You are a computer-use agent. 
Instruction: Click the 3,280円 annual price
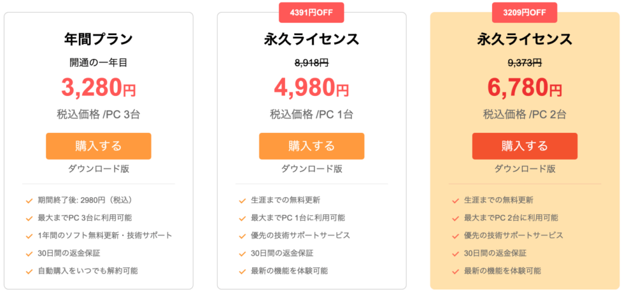(98, 89)
